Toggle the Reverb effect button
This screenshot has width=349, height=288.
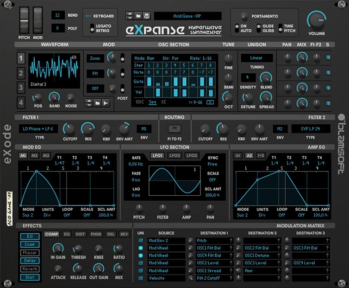[30, 269]
